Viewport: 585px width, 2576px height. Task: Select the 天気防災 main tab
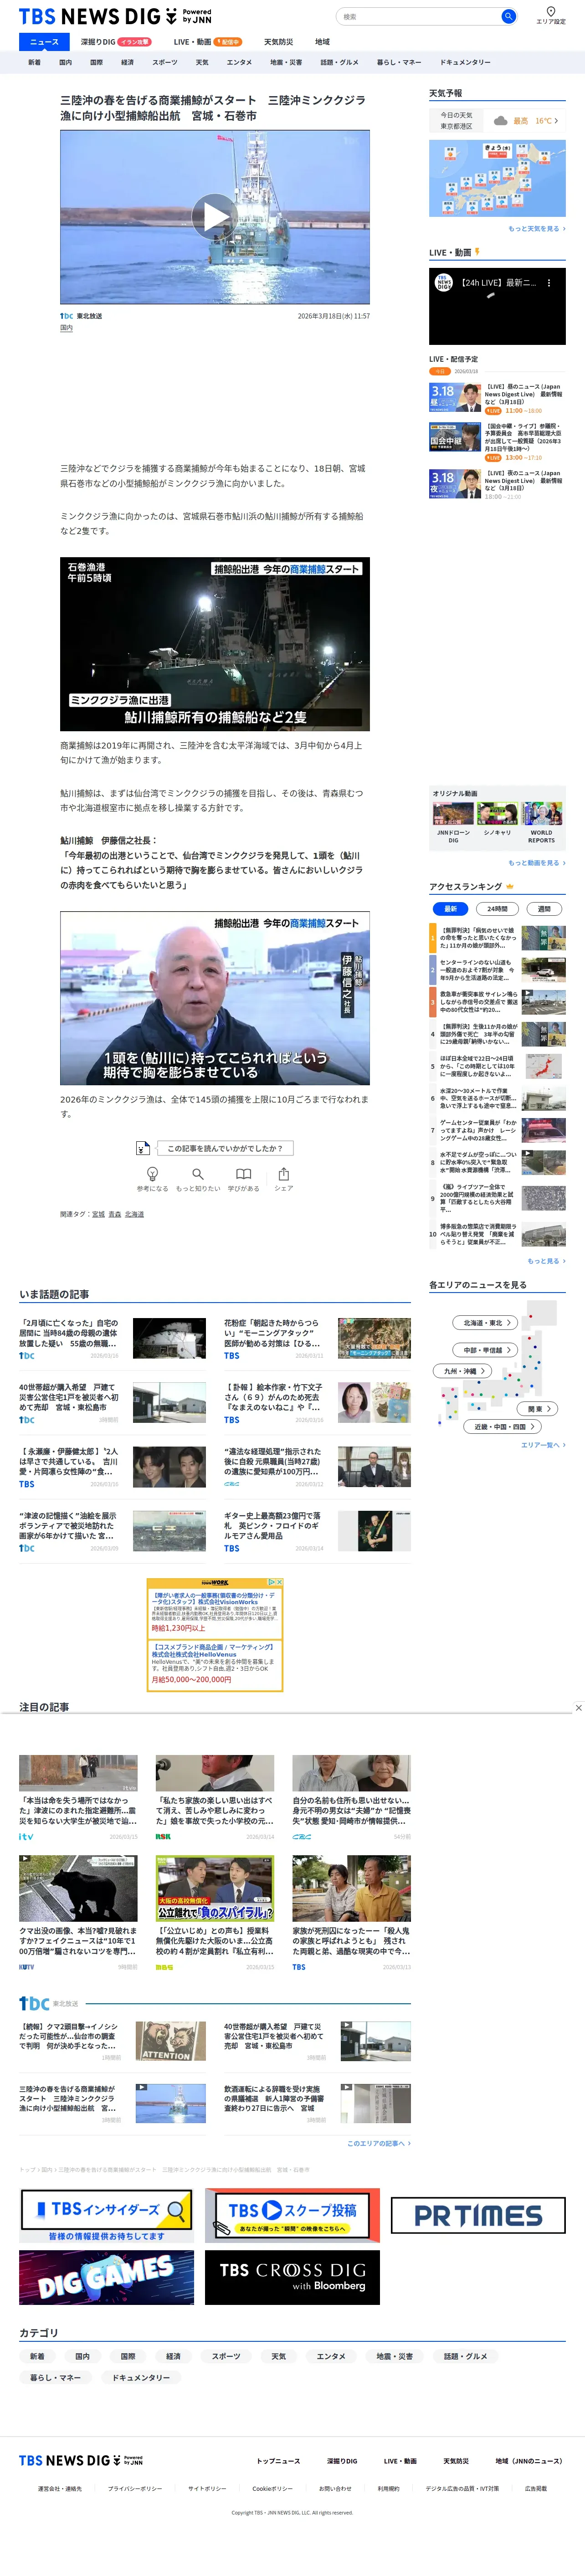click(x=279, y=42)
